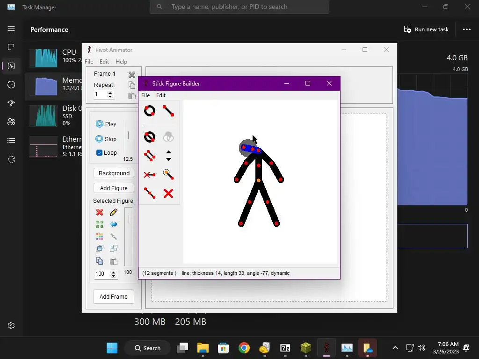
Task: Click the bring to front icon
Action: tap(100, 249)
